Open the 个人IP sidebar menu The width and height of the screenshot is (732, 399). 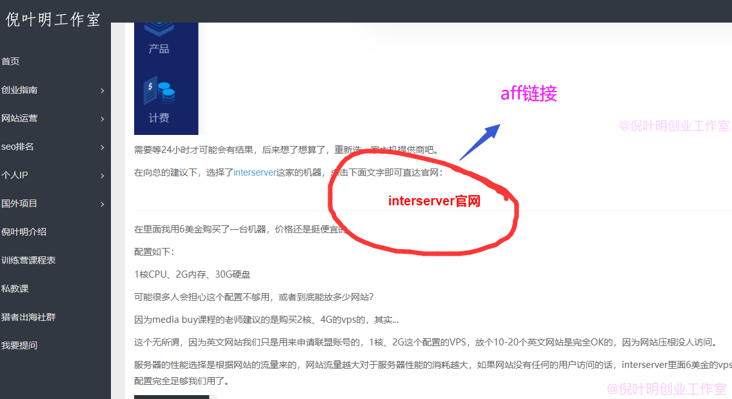click(14, 175)
